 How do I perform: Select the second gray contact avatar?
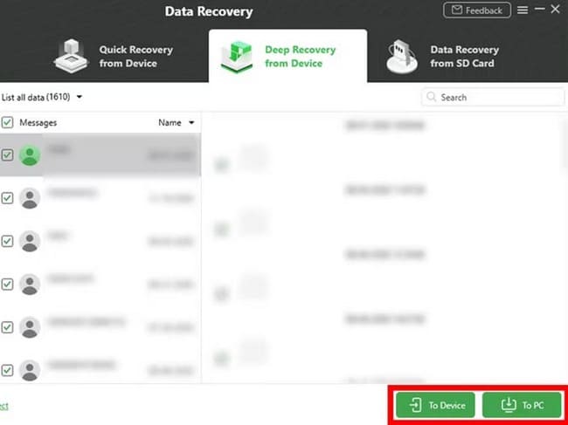click(30, 241)
